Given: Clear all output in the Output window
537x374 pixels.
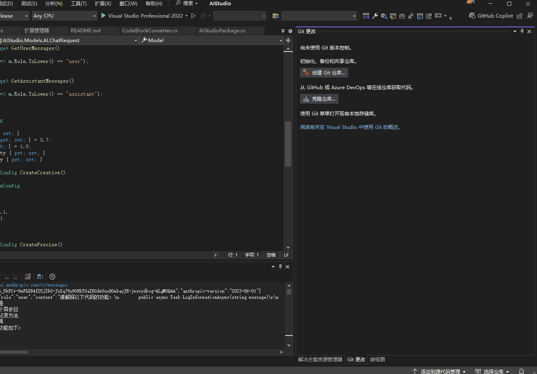Looking at the screenshot, I should [x=27, y=276].
